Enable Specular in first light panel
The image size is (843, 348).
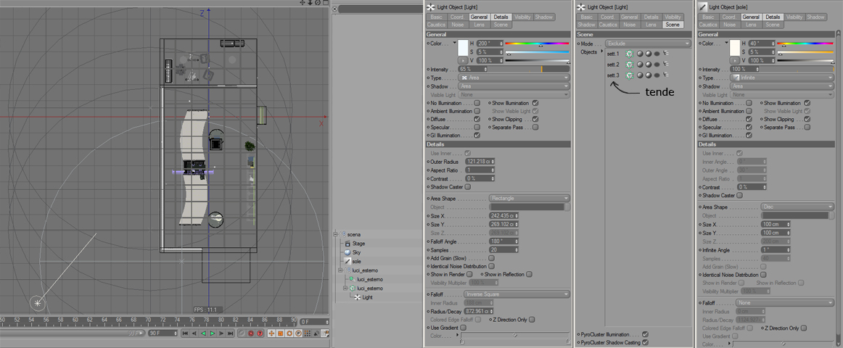tap(477, 128)
